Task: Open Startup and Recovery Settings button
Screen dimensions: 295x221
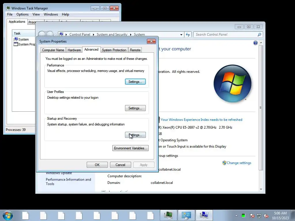Action: click(135, 135)
